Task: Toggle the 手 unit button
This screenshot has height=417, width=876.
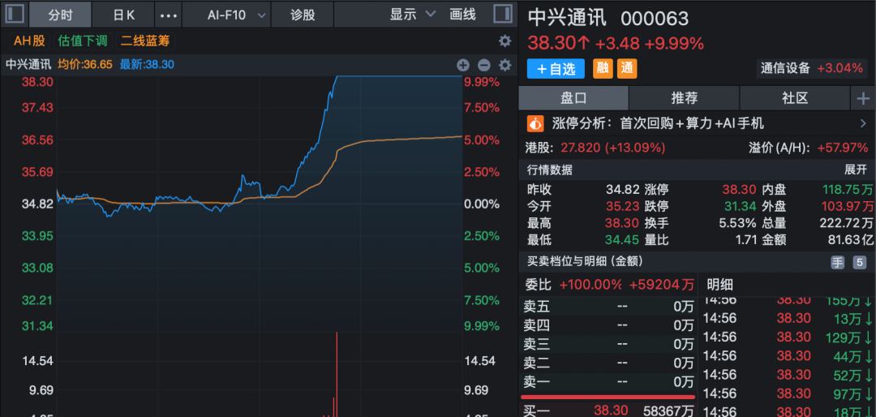Action: click(837, 263)
